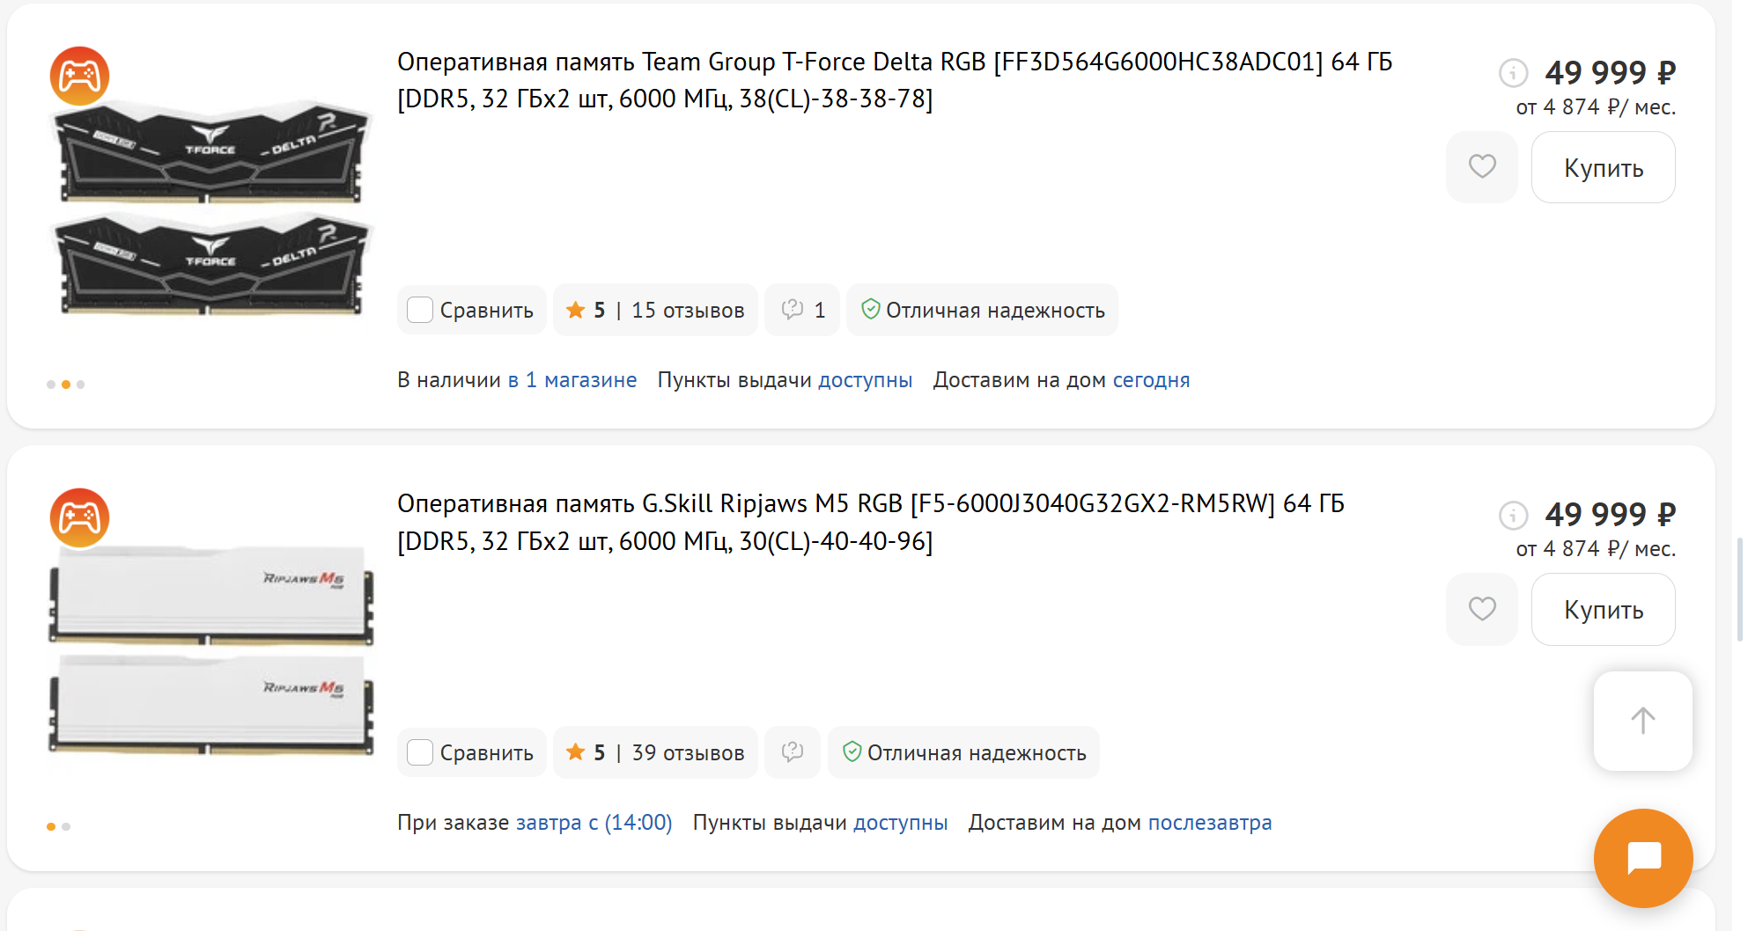The height and width of the screenshot is (931, 1748).
Task: Click T-Force Delta product title
Action: tap(894, 79)
